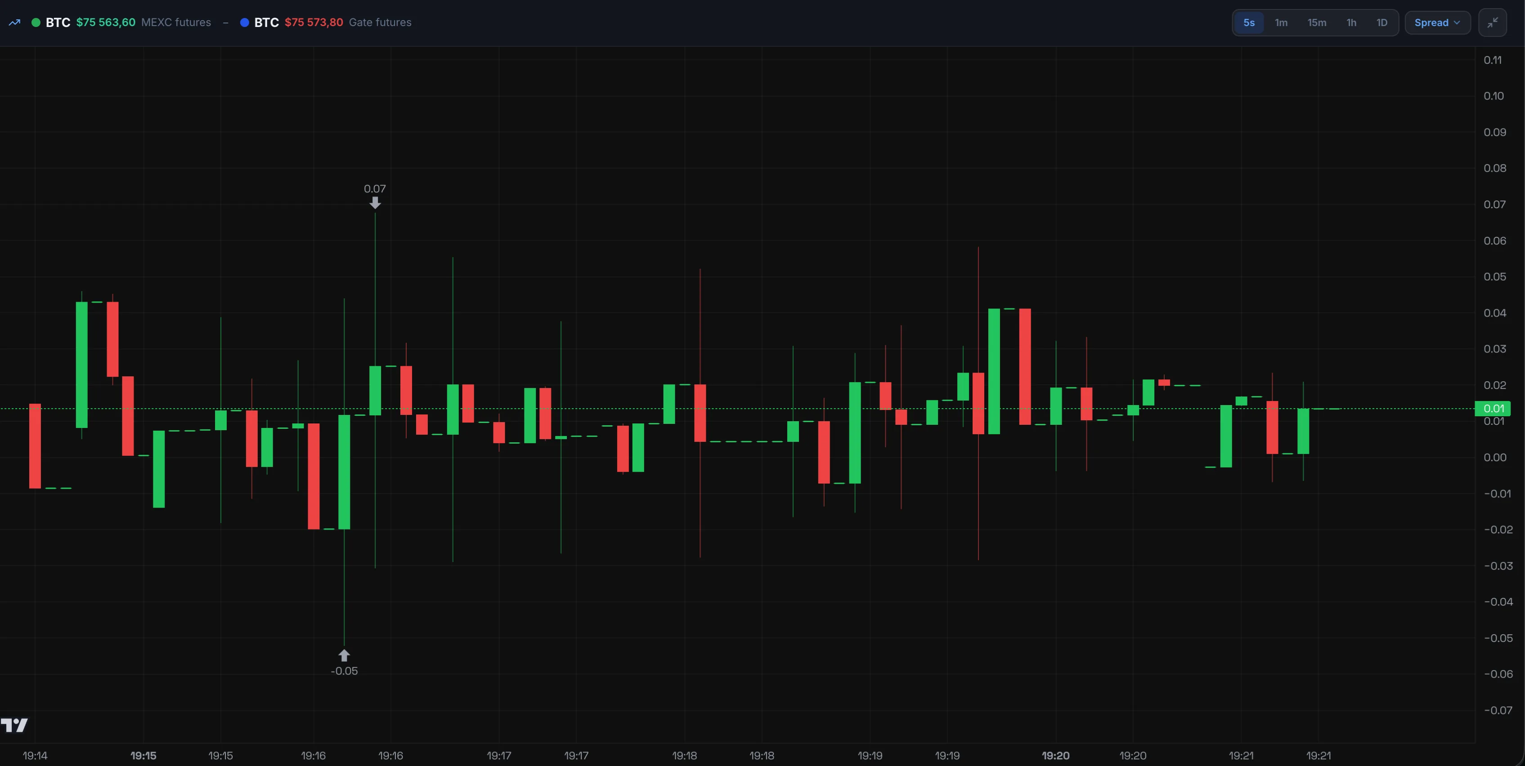Click the blue Gate indicator dot
Viewport: 1525px width, 766px height.
(x=245, y=22)
